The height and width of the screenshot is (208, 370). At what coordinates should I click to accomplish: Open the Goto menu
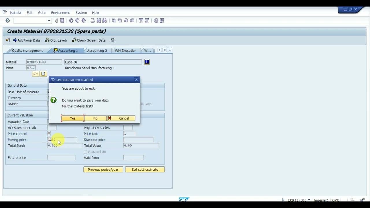[42, 13]
